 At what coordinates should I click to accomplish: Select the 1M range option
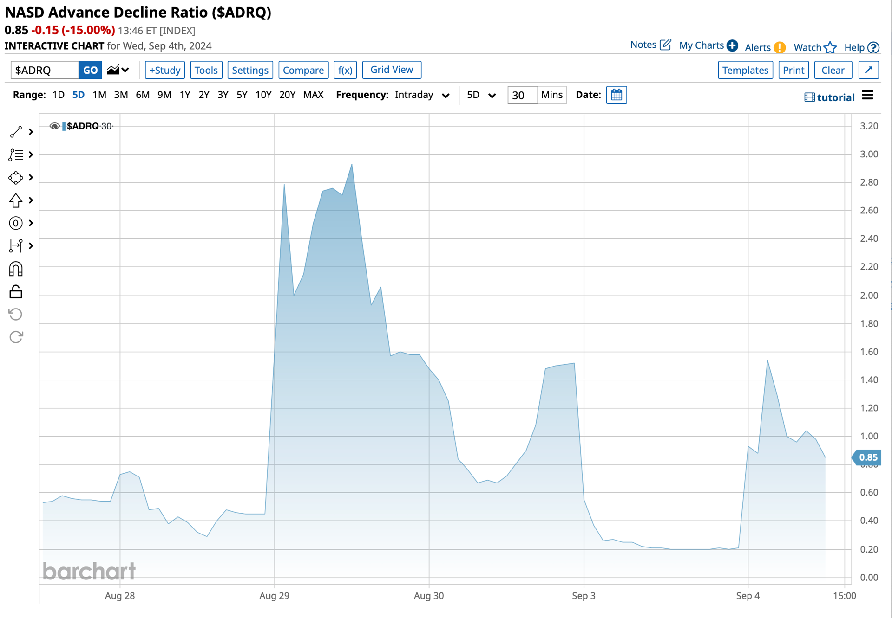(x=99, y=95)
